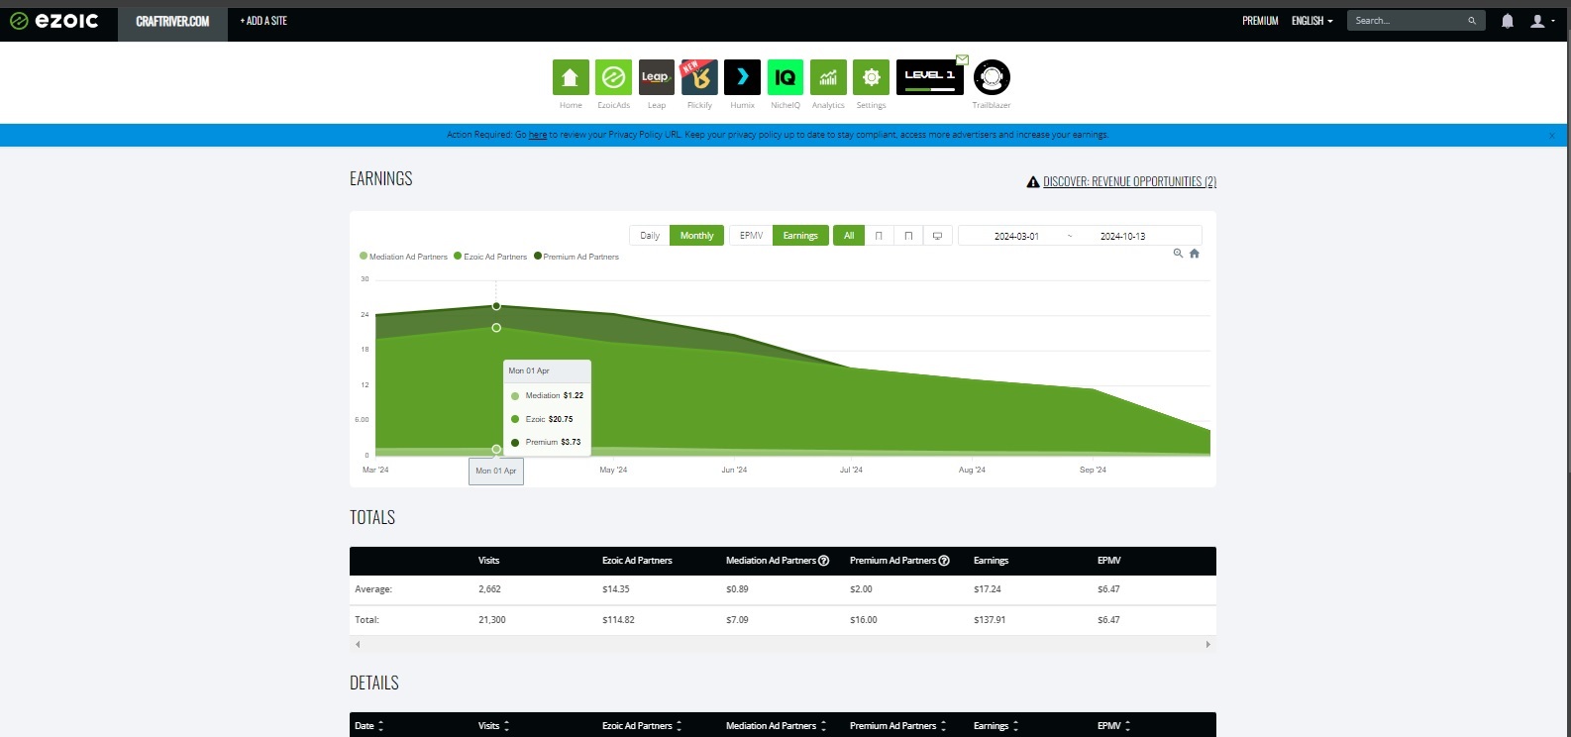Reset chart view with home icon
Screen dimensions: 1571x737
(x=1195, y=254)
